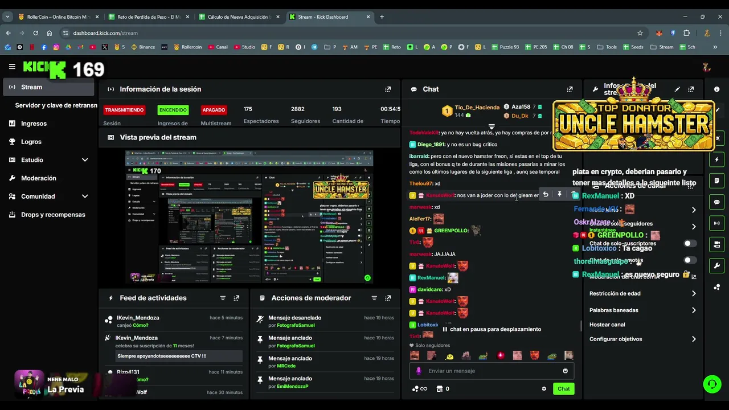The width and height of the screenshot is (729, 410).
Task: Toggle the solo emotes chat switch
Action: (x=690, y=260)
